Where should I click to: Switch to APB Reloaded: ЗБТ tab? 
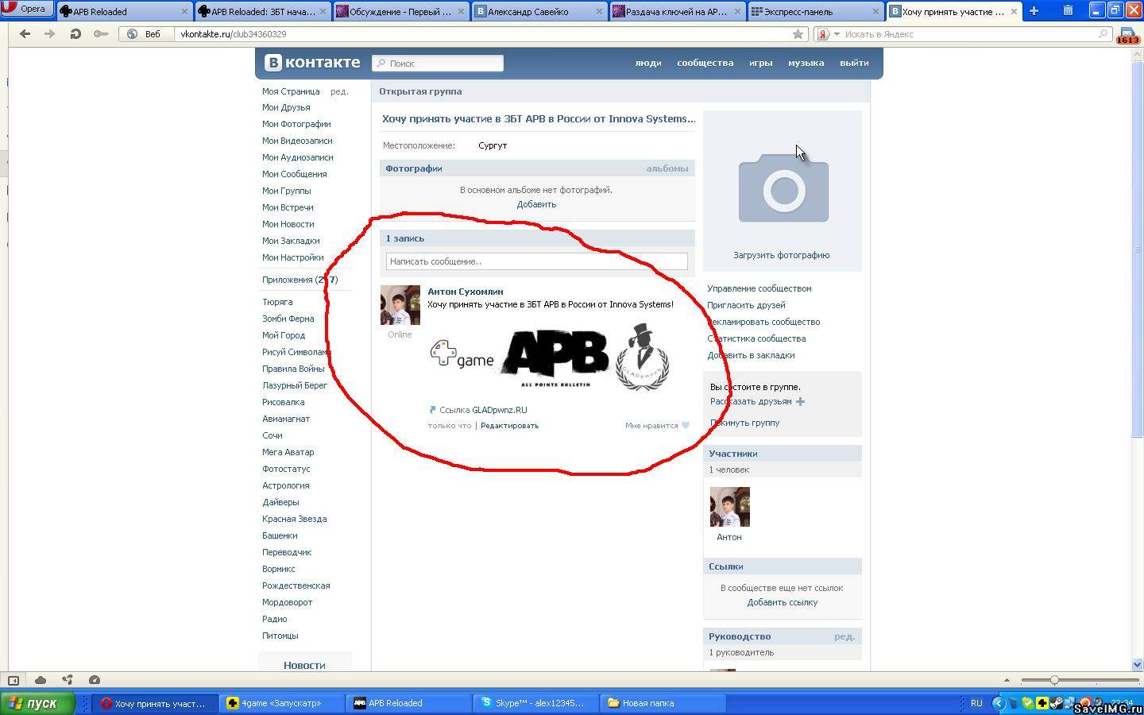tap(262, 11)
